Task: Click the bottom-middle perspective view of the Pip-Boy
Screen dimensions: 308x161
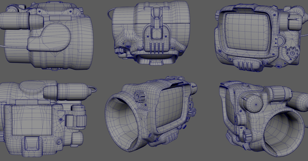Action: click(x=154, y=116)
